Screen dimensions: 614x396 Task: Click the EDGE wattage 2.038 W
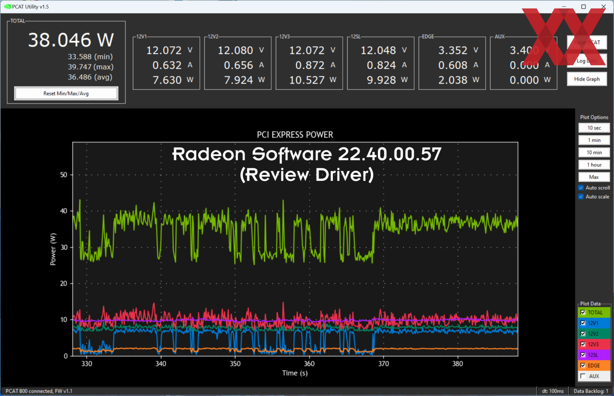click(x=458, y=80)
